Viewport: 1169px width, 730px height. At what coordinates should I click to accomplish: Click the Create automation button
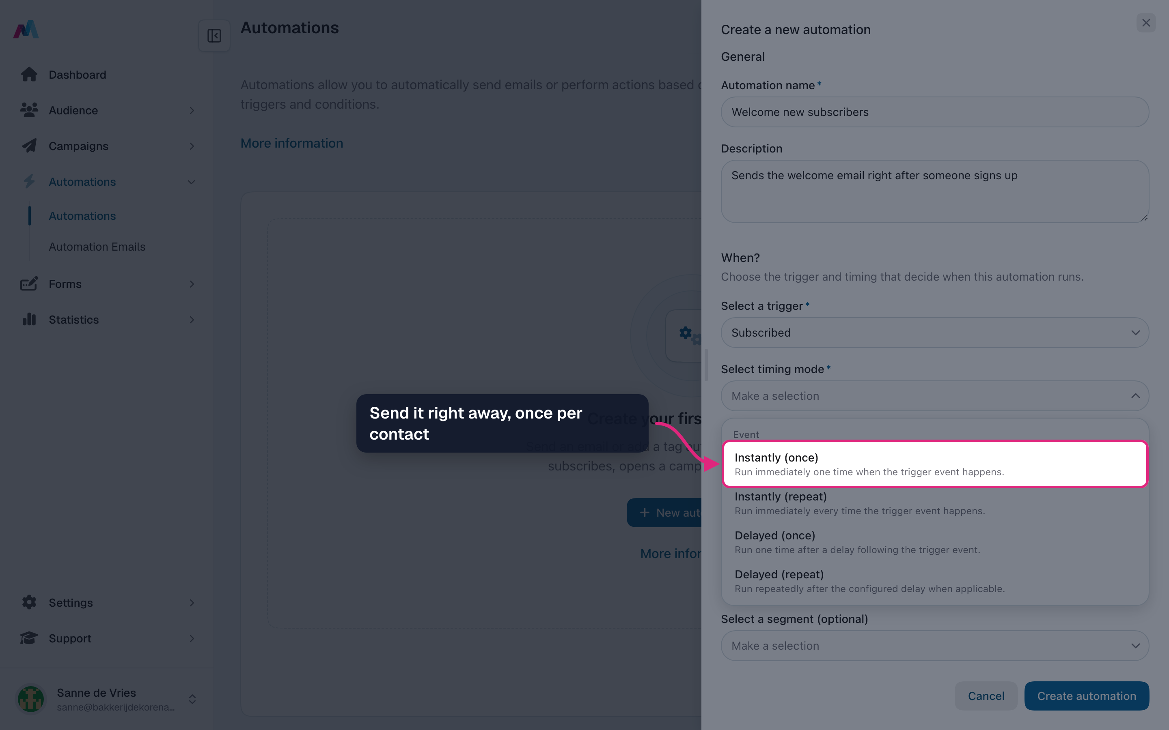coord(1086,696)
